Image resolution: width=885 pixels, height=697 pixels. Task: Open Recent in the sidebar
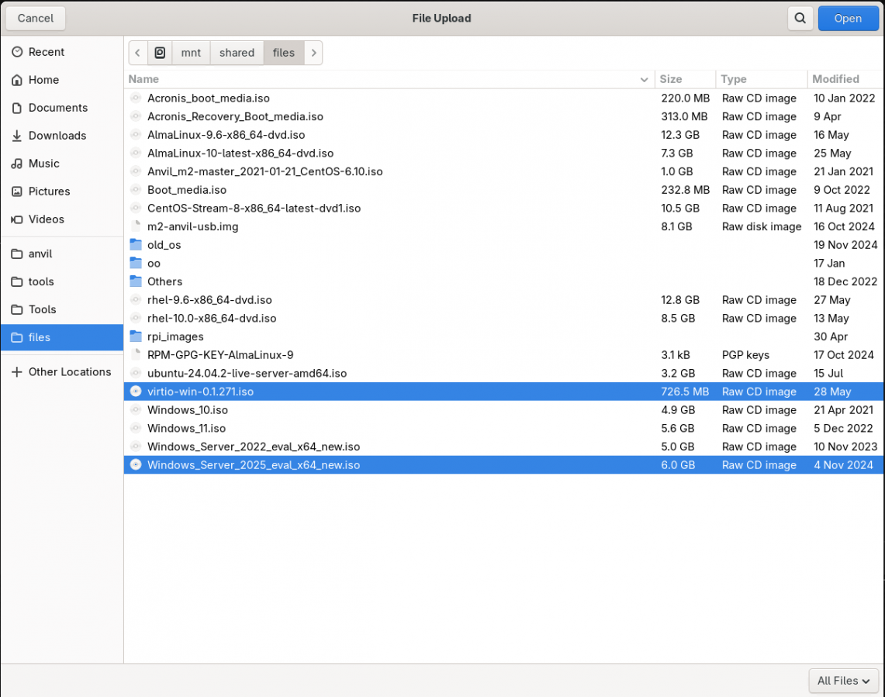point(47,52)
